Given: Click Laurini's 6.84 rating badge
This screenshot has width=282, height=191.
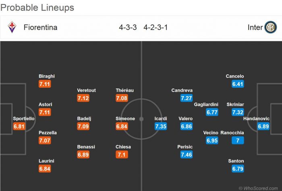Looking at the screenshot, I should (45, 168).
